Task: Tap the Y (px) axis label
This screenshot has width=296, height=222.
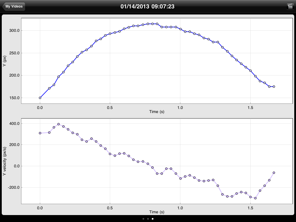Action: coord(5,61)
